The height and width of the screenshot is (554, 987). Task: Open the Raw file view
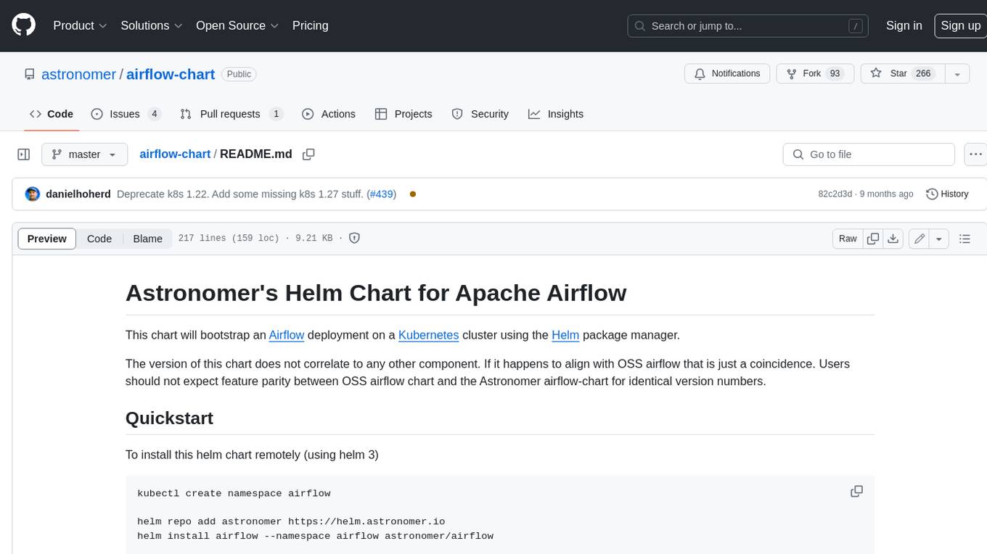(848, 239)
